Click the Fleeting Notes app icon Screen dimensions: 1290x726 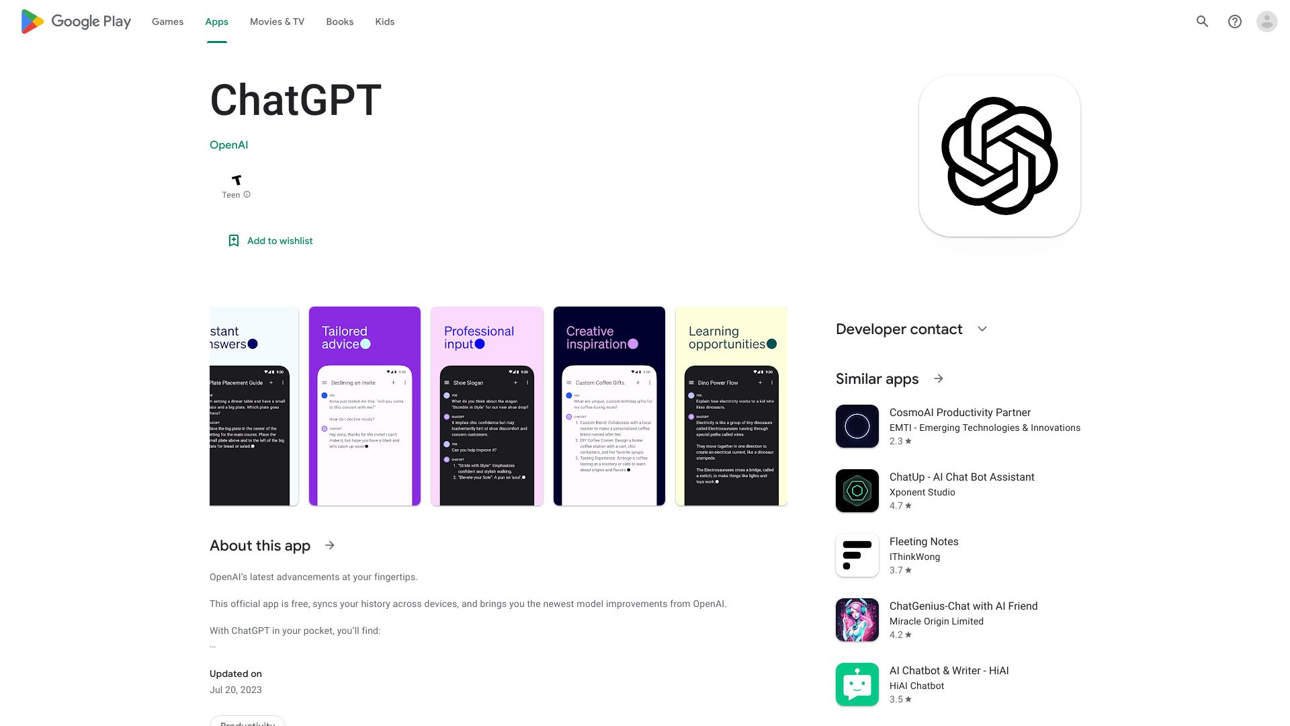tap(857, 555)
